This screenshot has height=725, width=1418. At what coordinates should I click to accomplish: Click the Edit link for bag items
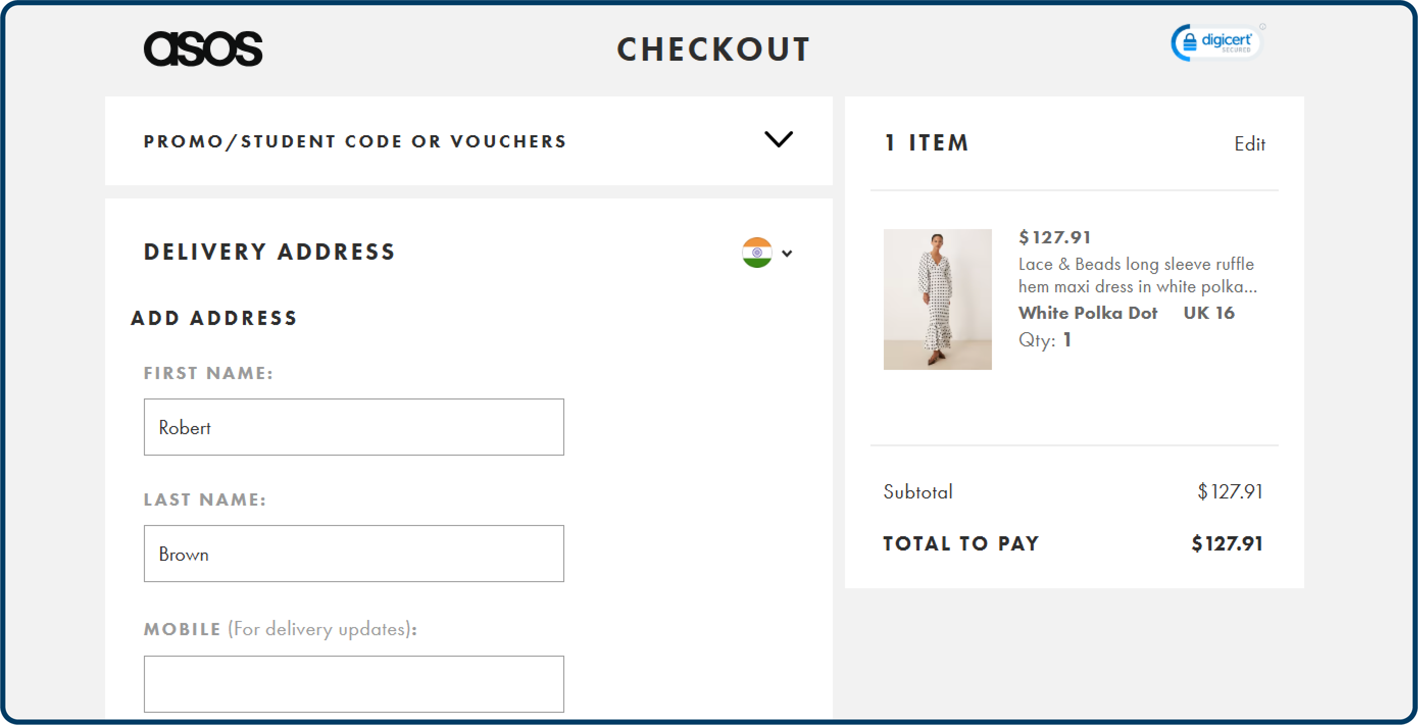pos(1250,144)
